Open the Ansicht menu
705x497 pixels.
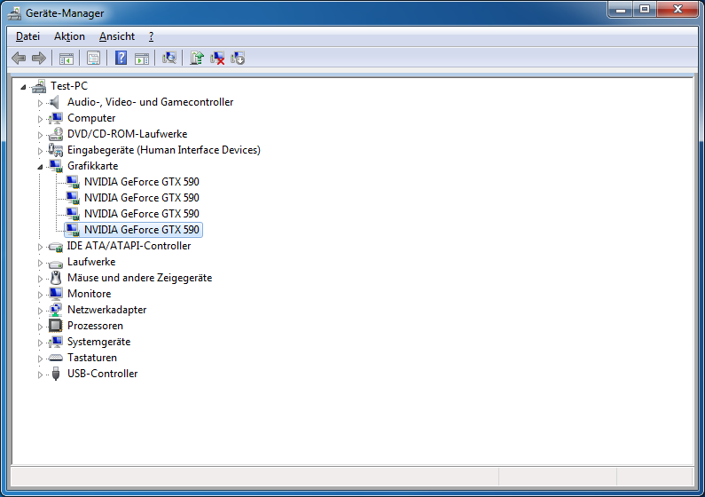[x=117, y=36]
